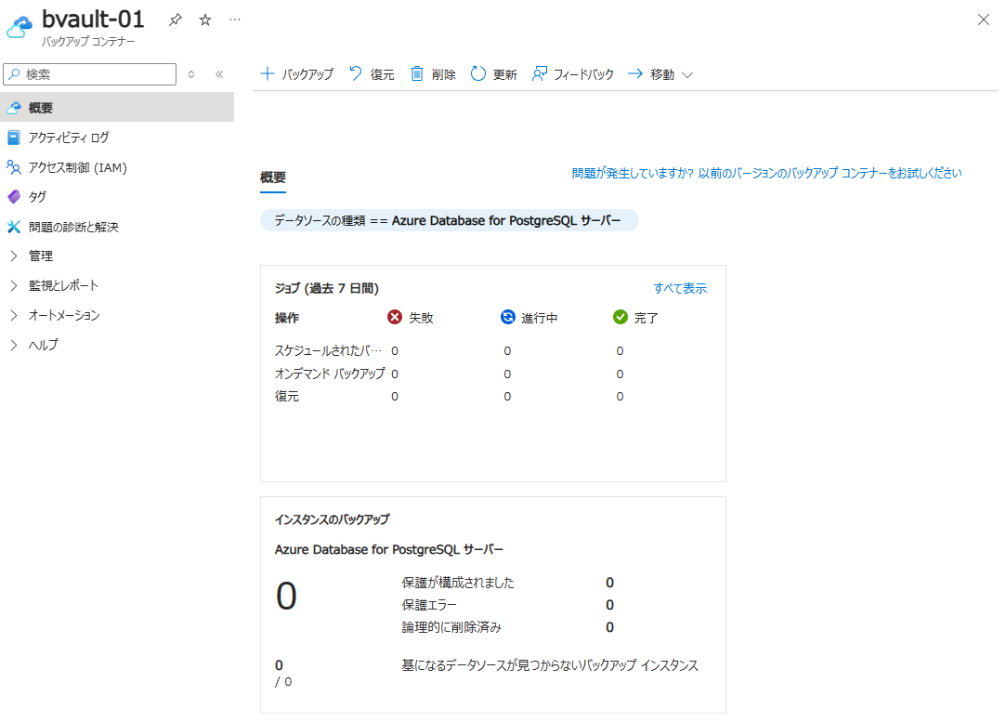Add bvault-01 to favorites with star icon

coord(205,20)
